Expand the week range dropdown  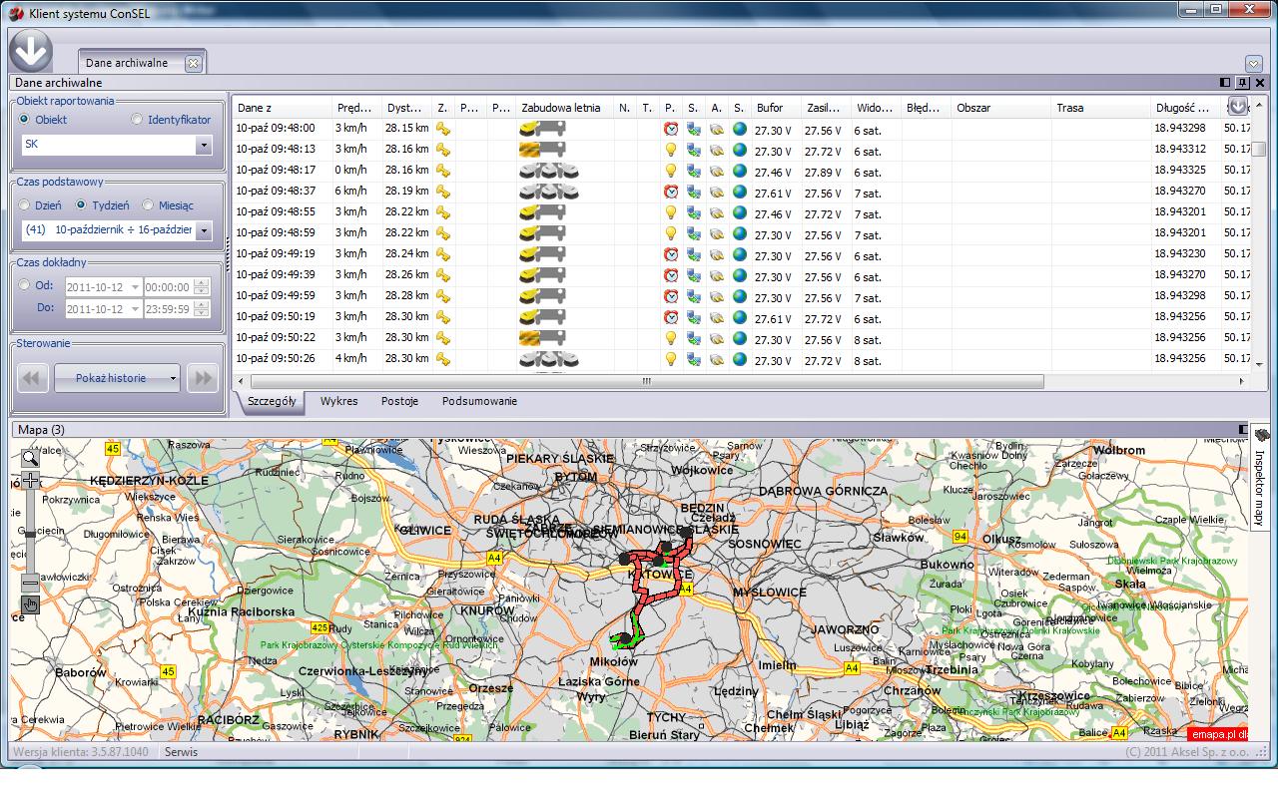(x=204, y=230)
